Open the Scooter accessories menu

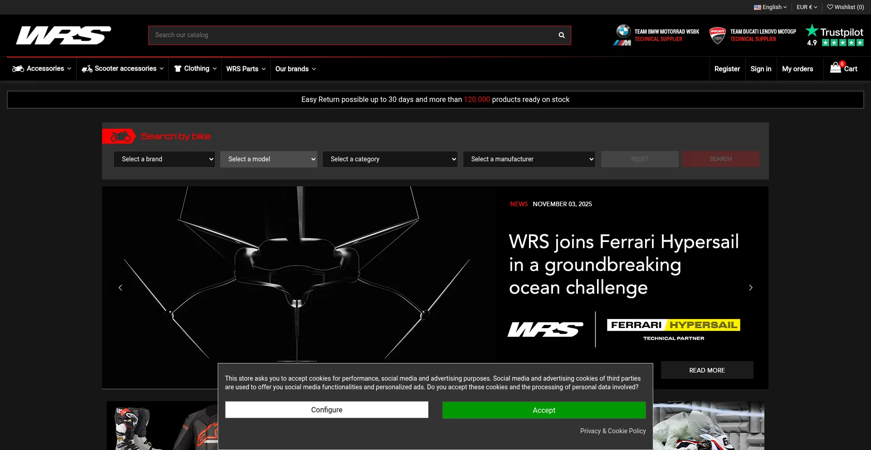click(122, 68)
